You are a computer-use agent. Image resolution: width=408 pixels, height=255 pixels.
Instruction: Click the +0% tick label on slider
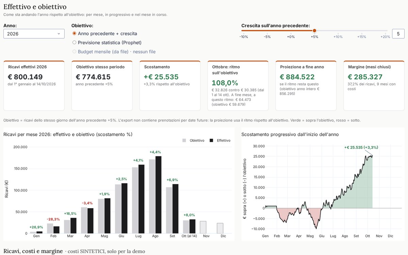click(291, 37)
